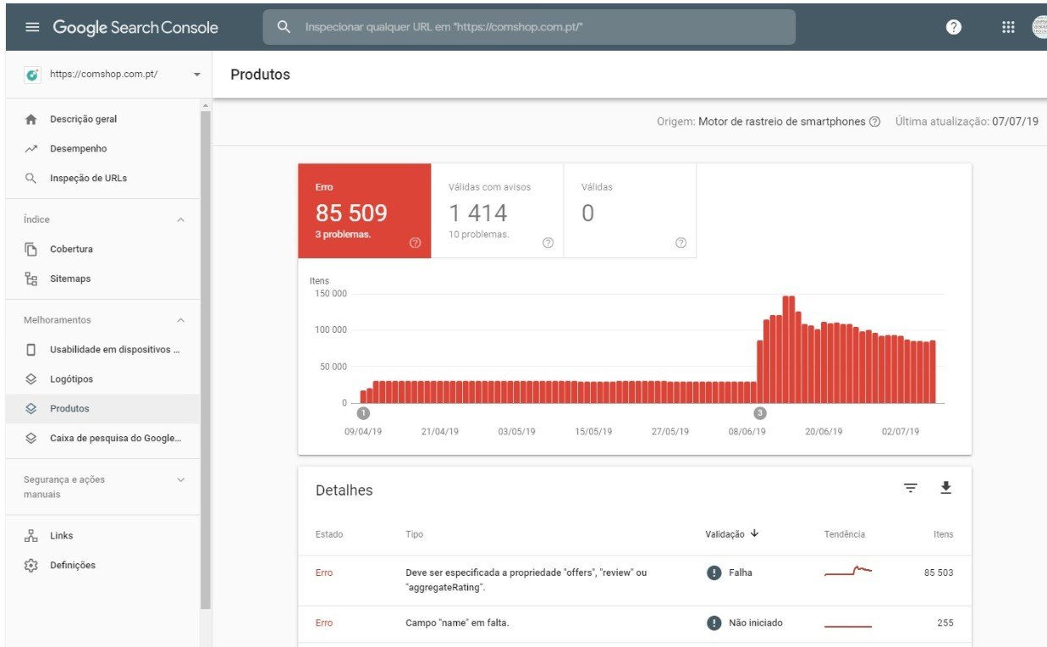Viewport: 1047px width, 647px height.
Task: Open the filter rows icon
Action: coord(910,488)
